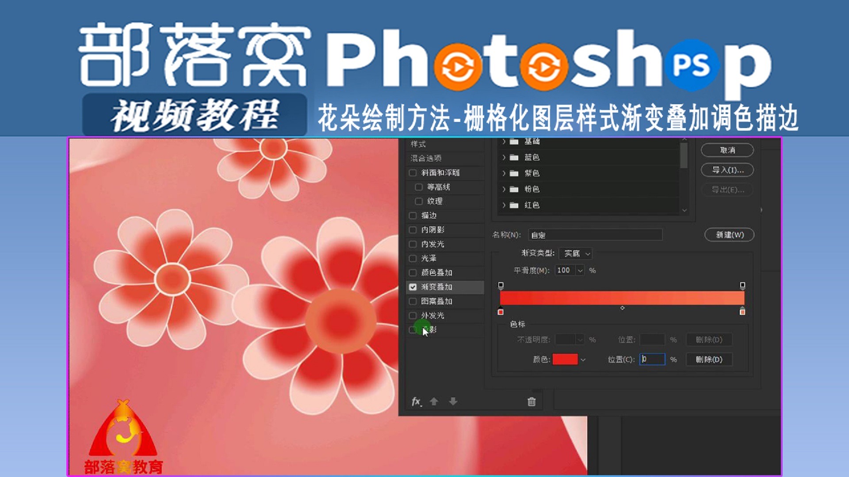Viewport: 849px width, 477px height.
Task: Open the 紫色 gradient folder icon
Action: tap(514, 173)
